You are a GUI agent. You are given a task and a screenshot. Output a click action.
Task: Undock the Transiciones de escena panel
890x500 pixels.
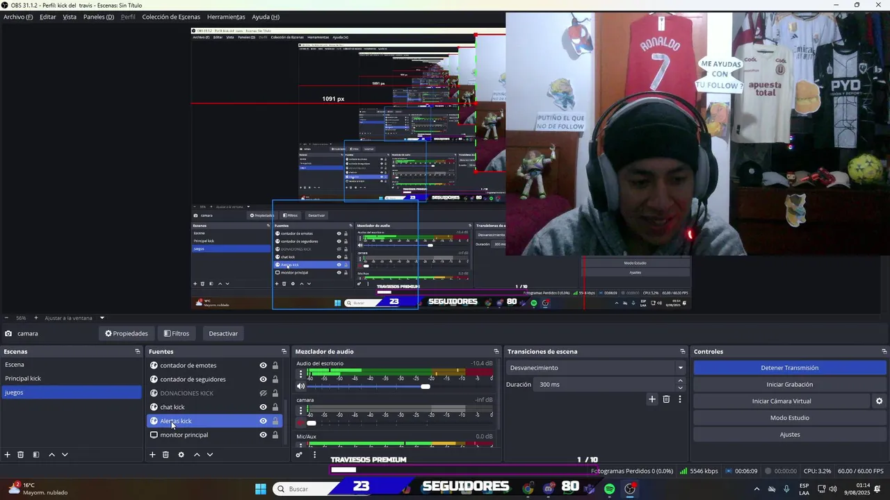pyautogui.click(x=683, y=351)
